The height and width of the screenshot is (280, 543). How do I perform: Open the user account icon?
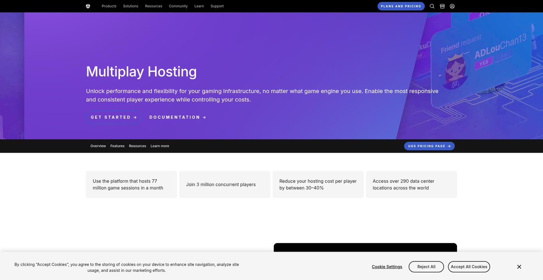coord(452,6)
